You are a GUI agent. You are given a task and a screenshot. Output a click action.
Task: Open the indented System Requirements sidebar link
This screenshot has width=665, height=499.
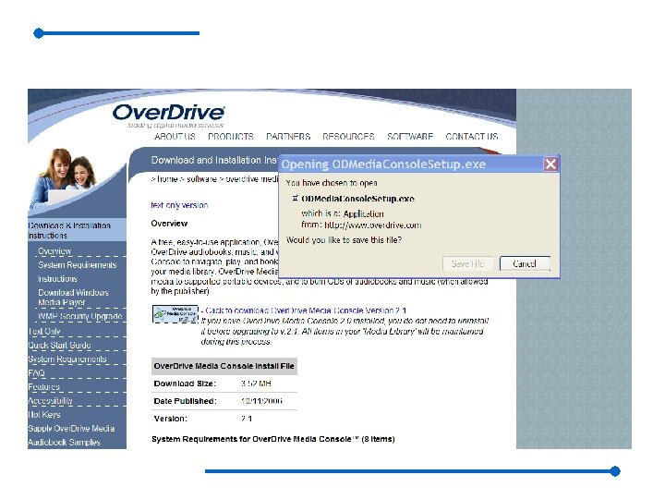78,265
